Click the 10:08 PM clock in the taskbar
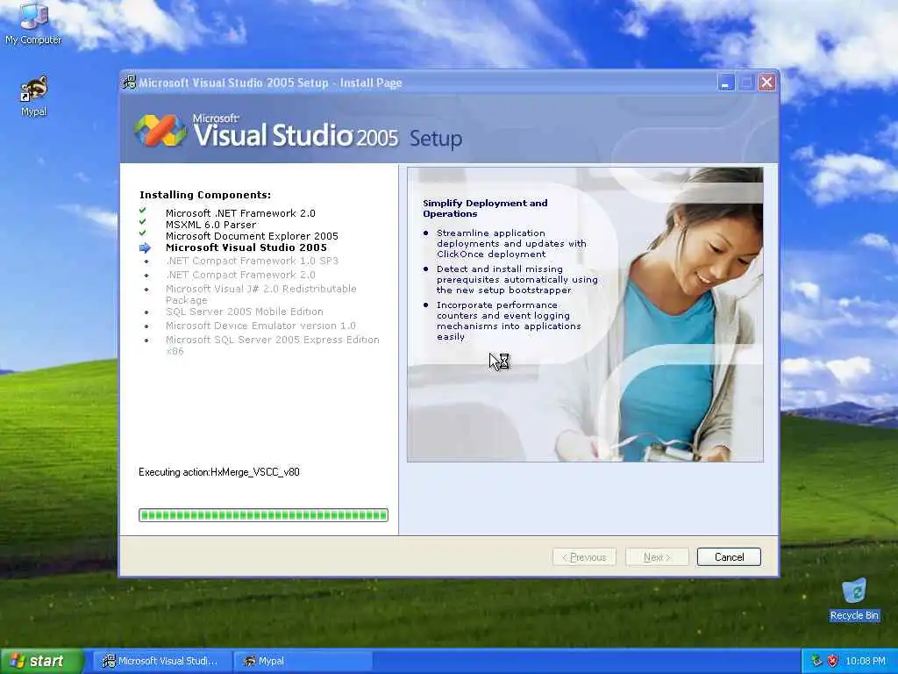Viewport: 898px width, 674px height. click(x=866, y=661)
